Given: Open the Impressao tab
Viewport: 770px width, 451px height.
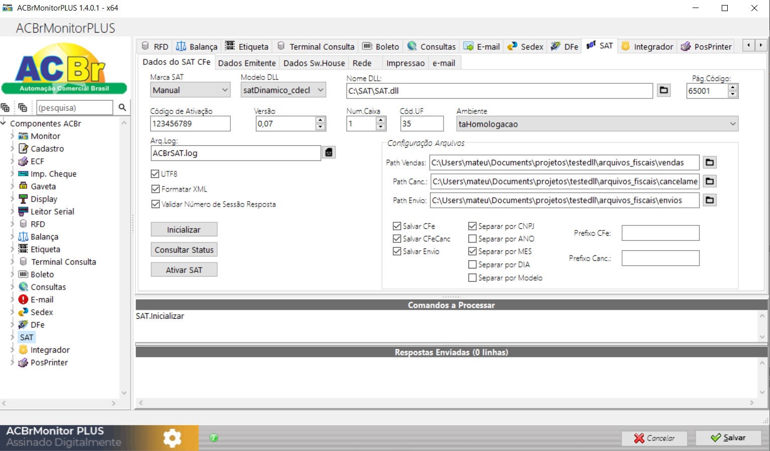Looking at the screenshot, I should pos(405,63).
